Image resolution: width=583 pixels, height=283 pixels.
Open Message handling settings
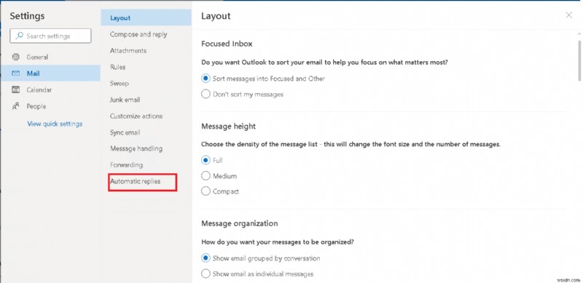(x=136, y=148)
